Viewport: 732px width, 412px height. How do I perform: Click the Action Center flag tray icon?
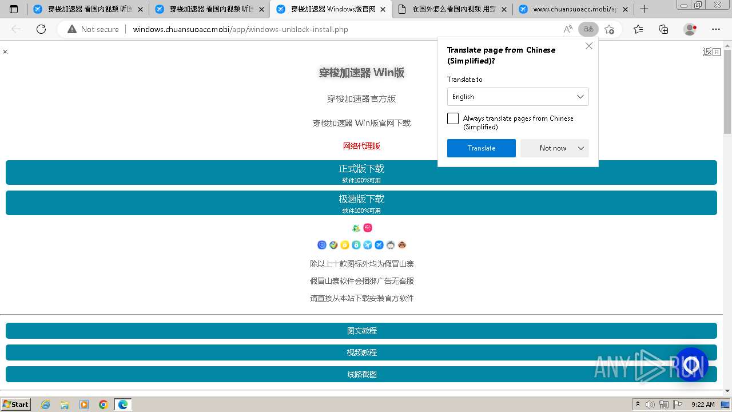677,405
